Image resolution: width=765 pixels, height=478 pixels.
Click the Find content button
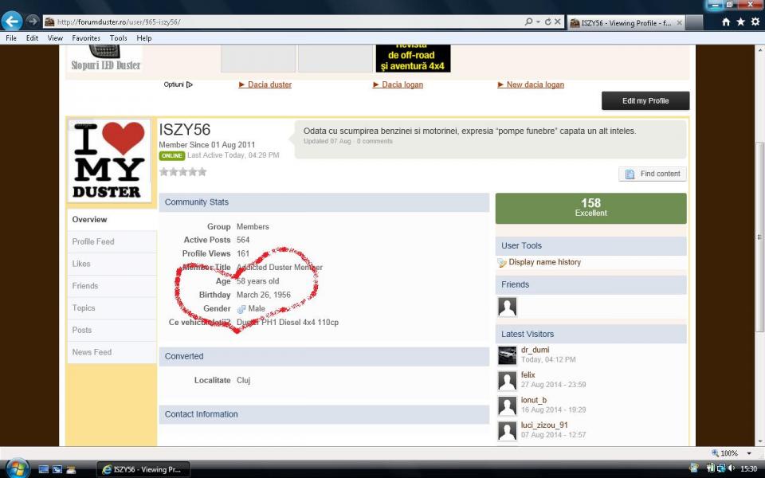(653, 174)
